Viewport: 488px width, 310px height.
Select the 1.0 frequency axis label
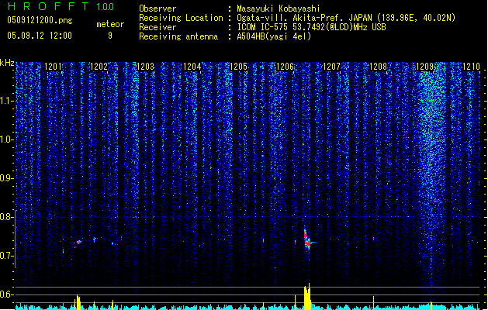click(x=7, y=140)
